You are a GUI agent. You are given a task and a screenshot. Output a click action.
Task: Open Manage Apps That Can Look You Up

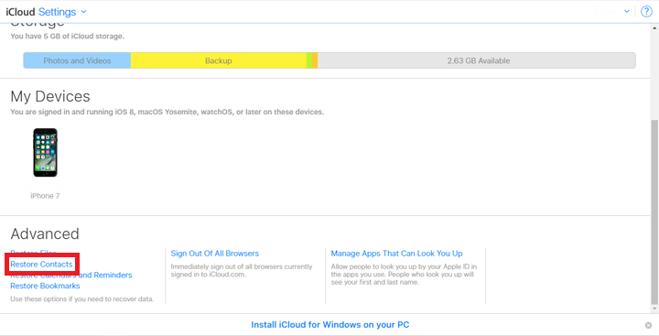click(x=396, y=254)
